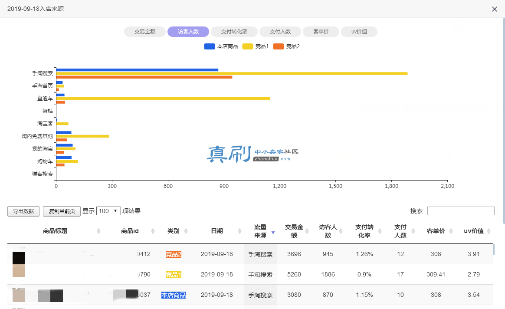Image resolution: width=505 pixels, height=309 pixels.
Task: Click the 导出数据 button
Action: click(x=23, y=211)
